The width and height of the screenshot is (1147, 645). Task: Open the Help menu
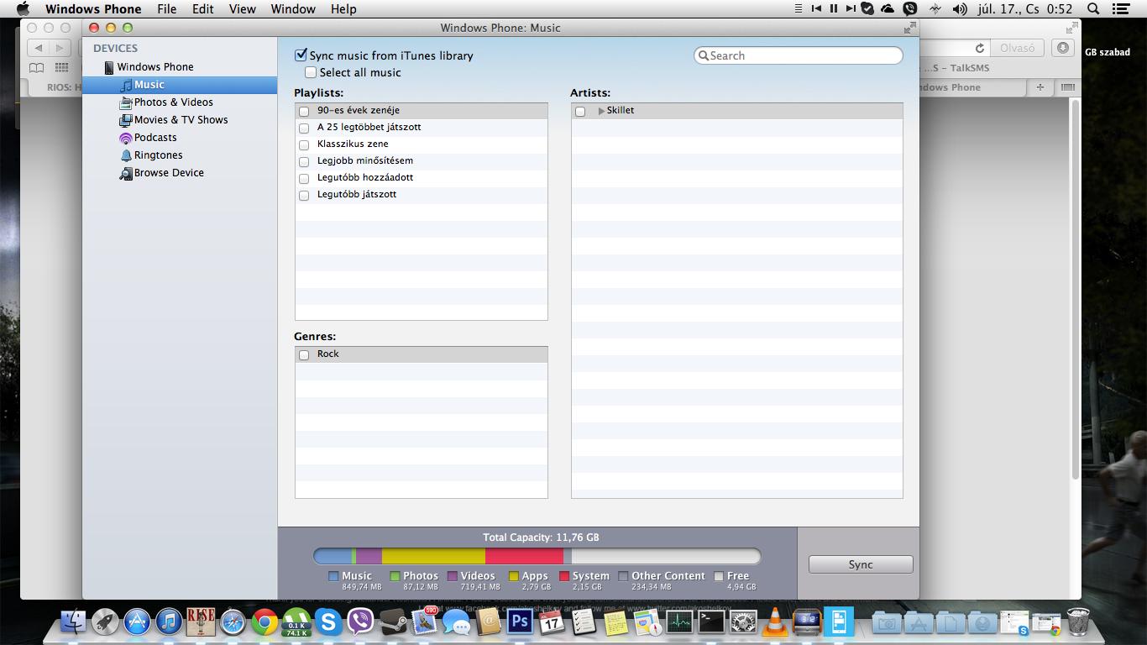pyautogui.click(x=343, y=9)
